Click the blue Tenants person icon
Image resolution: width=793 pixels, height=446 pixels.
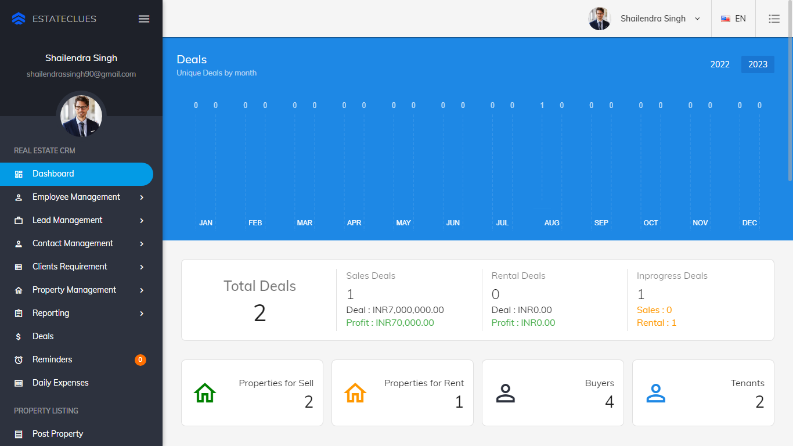click(x=656, y=393)
